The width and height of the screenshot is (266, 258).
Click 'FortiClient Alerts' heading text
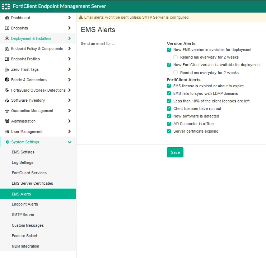184,80
